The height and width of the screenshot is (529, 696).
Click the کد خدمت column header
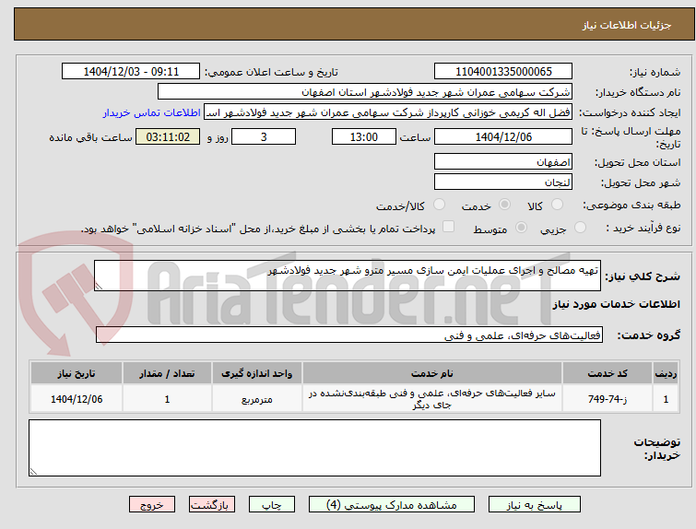click(x=608, y=373)
